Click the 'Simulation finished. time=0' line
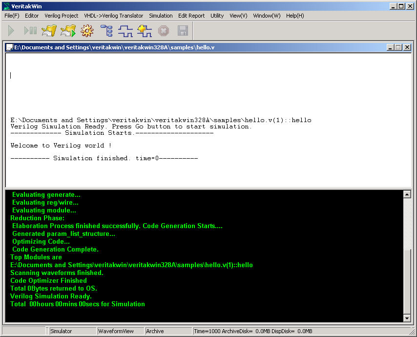Image resolution: width=417 pixels, height=337 pixels. [x=104, y=158]
